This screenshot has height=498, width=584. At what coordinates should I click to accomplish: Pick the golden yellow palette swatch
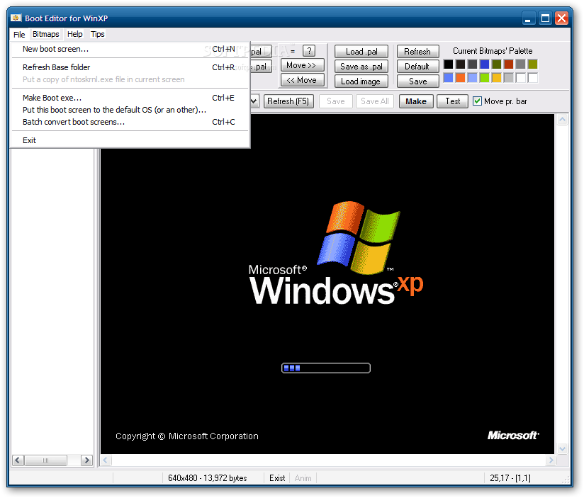(496, 78)
